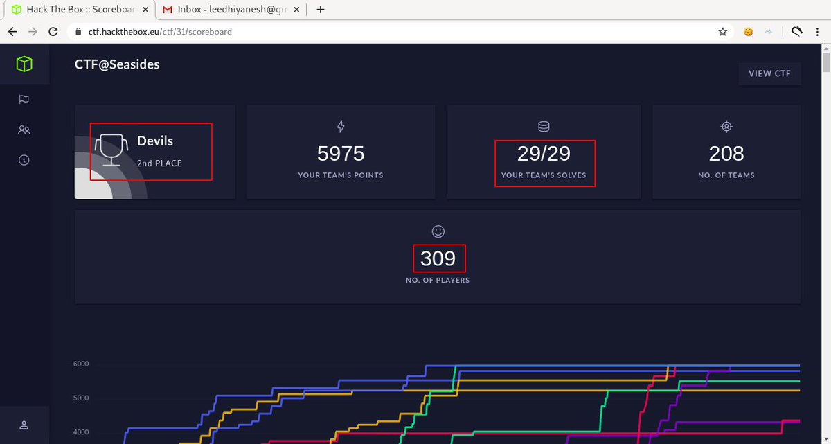The image size is (831, 444).
Task: Open the teams people sidebar icon
Action: tap(24, 130)
